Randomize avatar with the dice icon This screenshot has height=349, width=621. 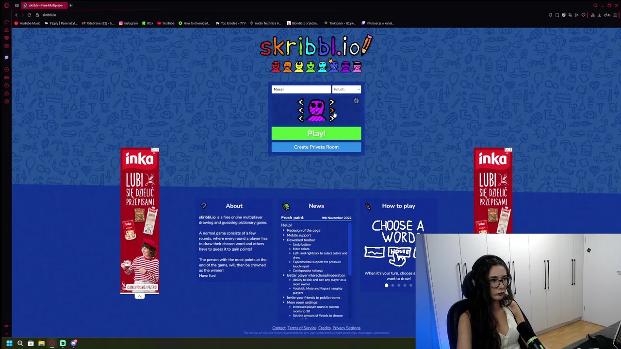(356, 101)
